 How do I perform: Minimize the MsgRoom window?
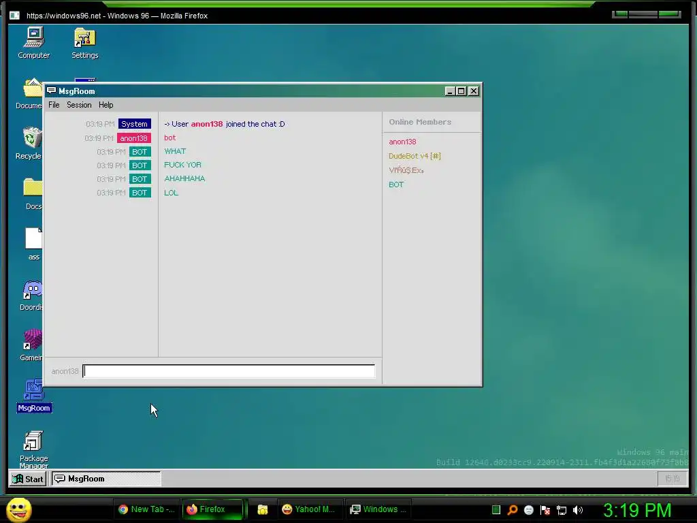coord(450,91)
